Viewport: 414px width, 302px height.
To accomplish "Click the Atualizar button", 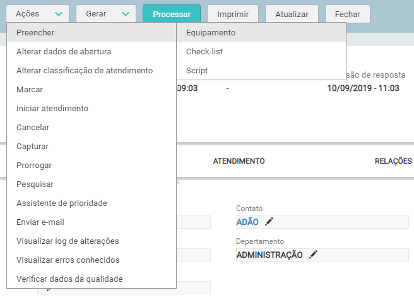I will [x=292, y=14].
